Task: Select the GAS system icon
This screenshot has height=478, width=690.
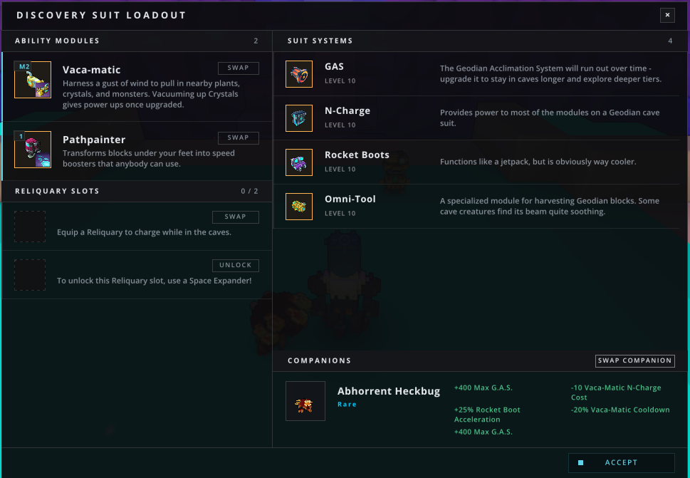Action: [299, 74]
